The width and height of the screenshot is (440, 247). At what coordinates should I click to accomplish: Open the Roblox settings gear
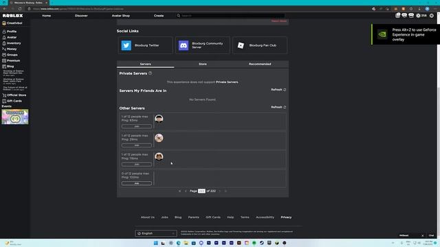(432, 16)
